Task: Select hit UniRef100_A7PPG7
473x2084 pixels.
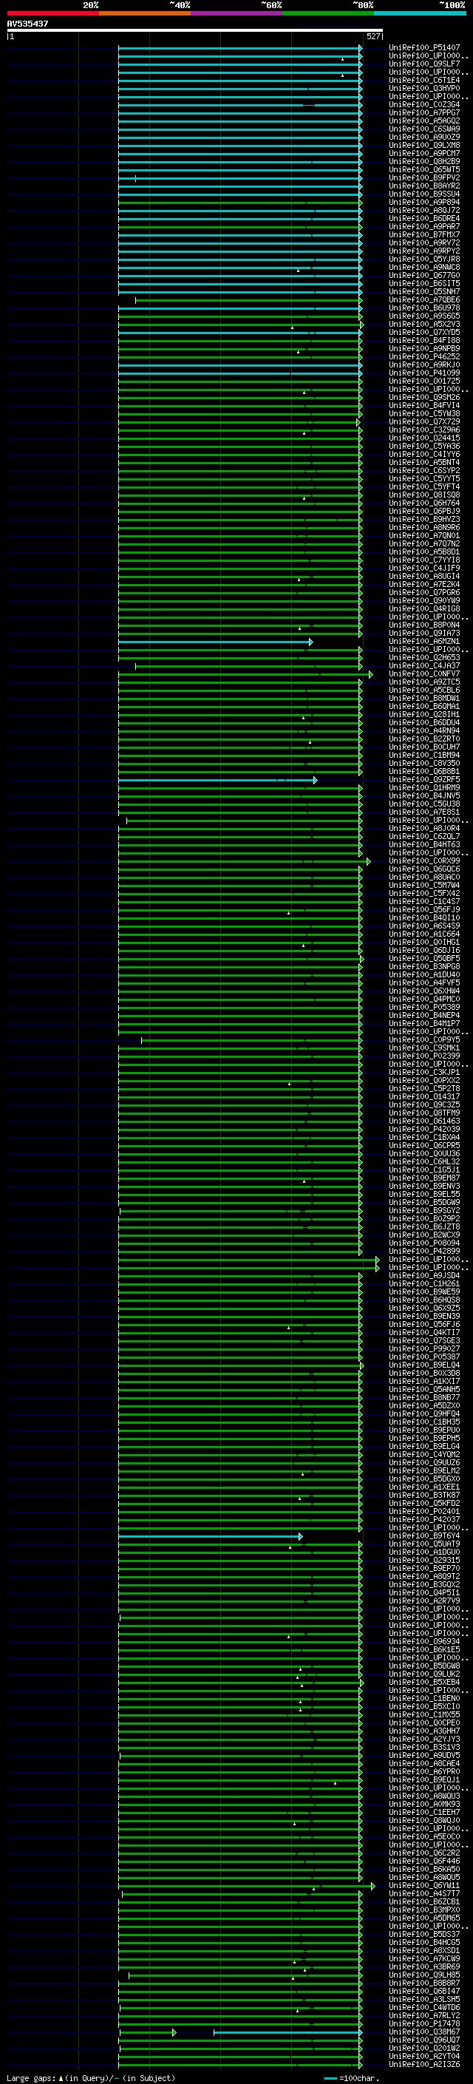Action: click(424, 112)
